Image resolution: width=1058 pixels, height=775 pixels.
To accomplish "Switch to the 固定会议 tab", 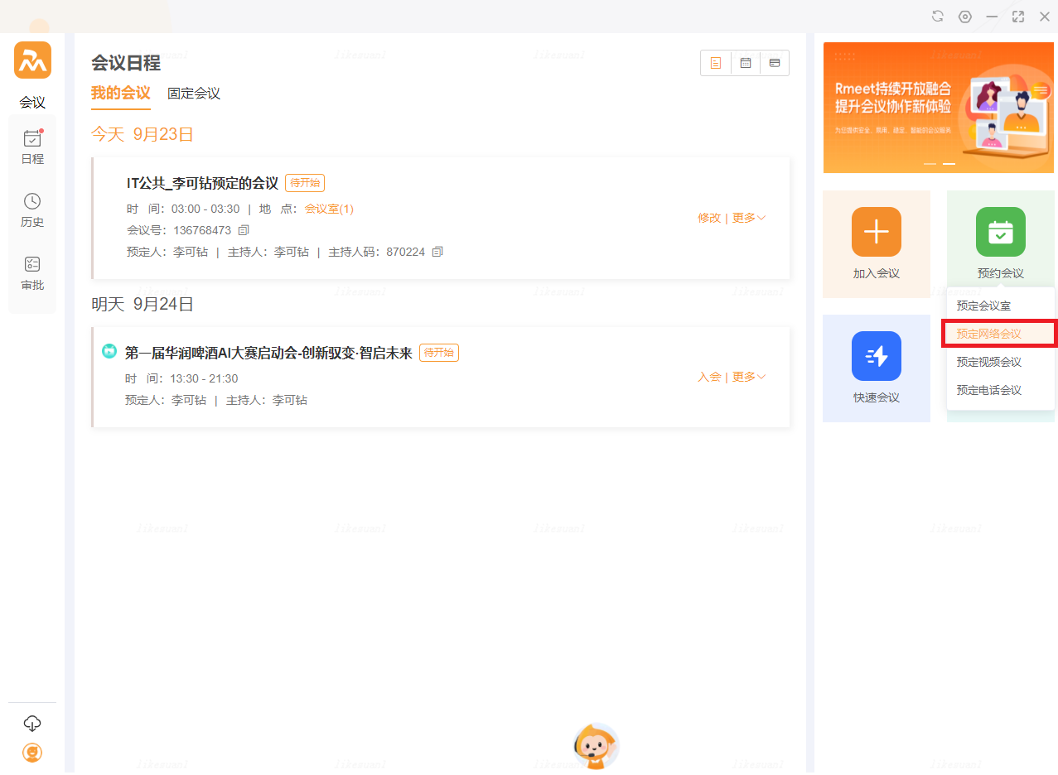I will coord(194,94).
